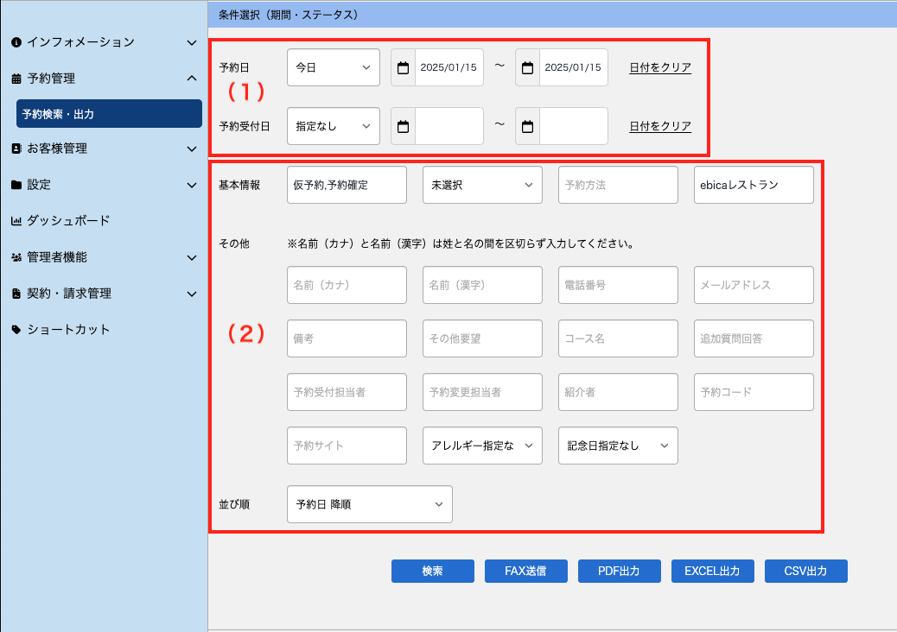The width and height of the screenshot is (897, 632).
Task: Click the お客様管理 address book icon
Action: coord(16,149)
